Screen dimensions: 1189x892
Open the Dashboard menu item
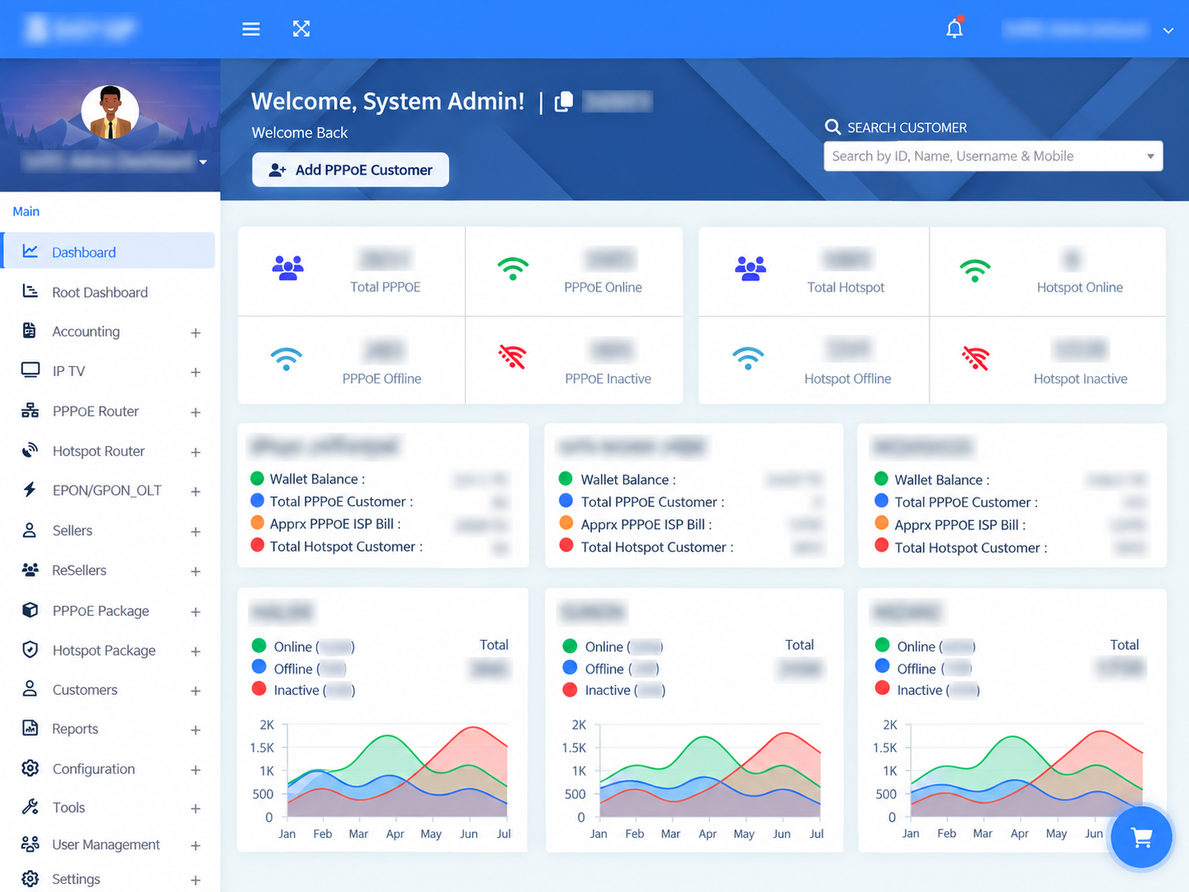point(108,251)
